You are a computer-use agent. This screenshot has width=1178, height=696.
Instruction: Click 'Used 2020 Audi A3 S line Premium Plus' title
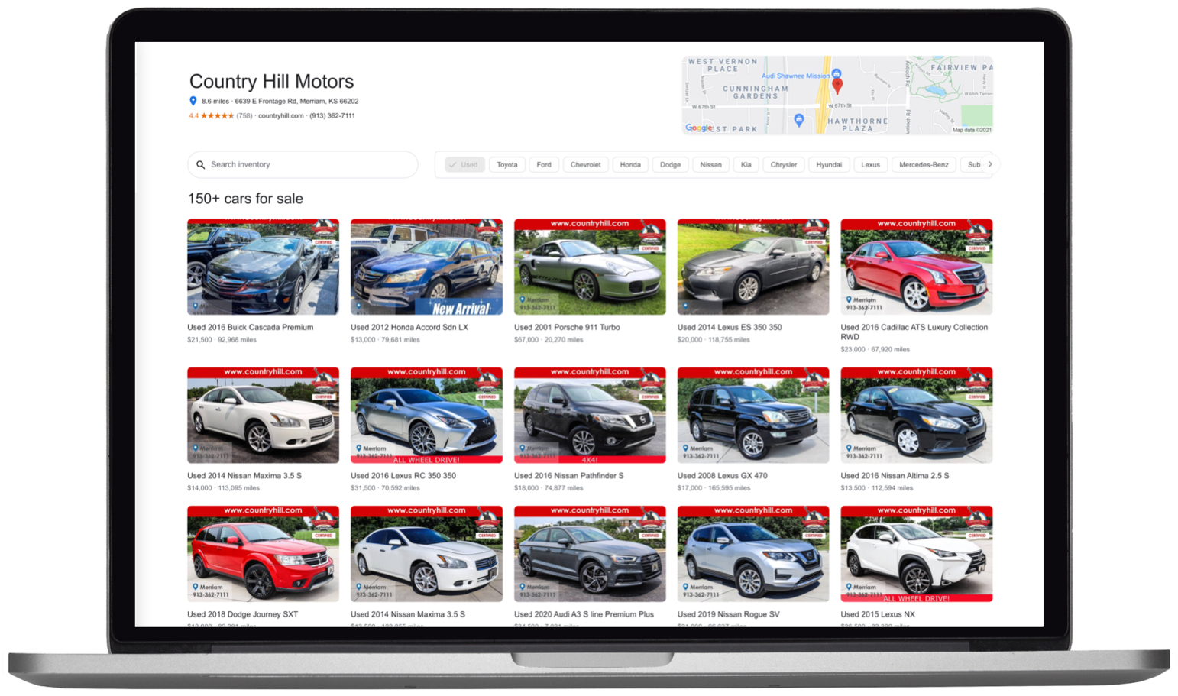[584, 614]
